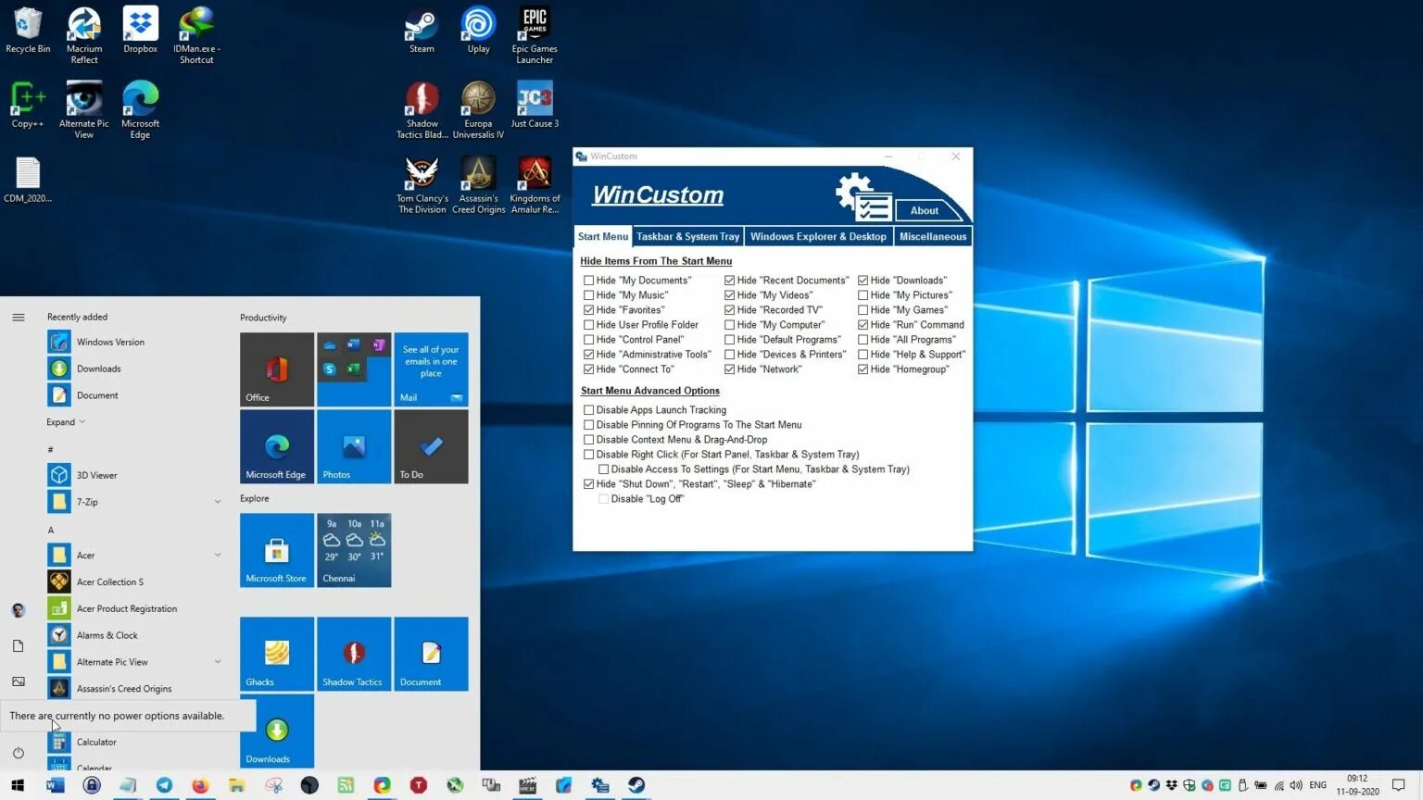Select the Dropbox desktop icon
1423x800 pixels.
pos(140,31)
